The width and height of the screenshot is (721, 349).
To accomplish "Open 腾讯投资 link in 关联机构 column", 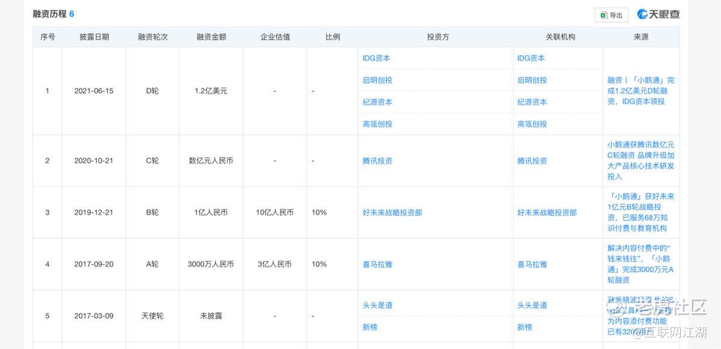I will 532,161.
